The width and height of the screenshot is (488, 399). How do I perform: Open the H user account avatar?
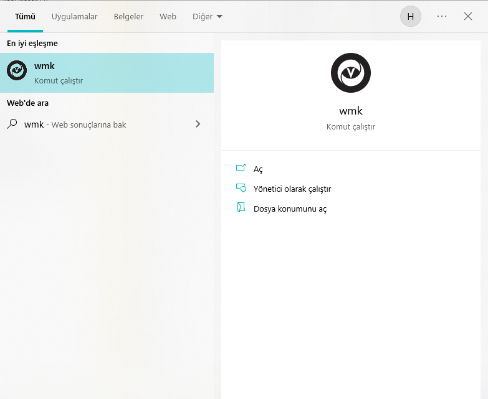(x=411, y=16)
